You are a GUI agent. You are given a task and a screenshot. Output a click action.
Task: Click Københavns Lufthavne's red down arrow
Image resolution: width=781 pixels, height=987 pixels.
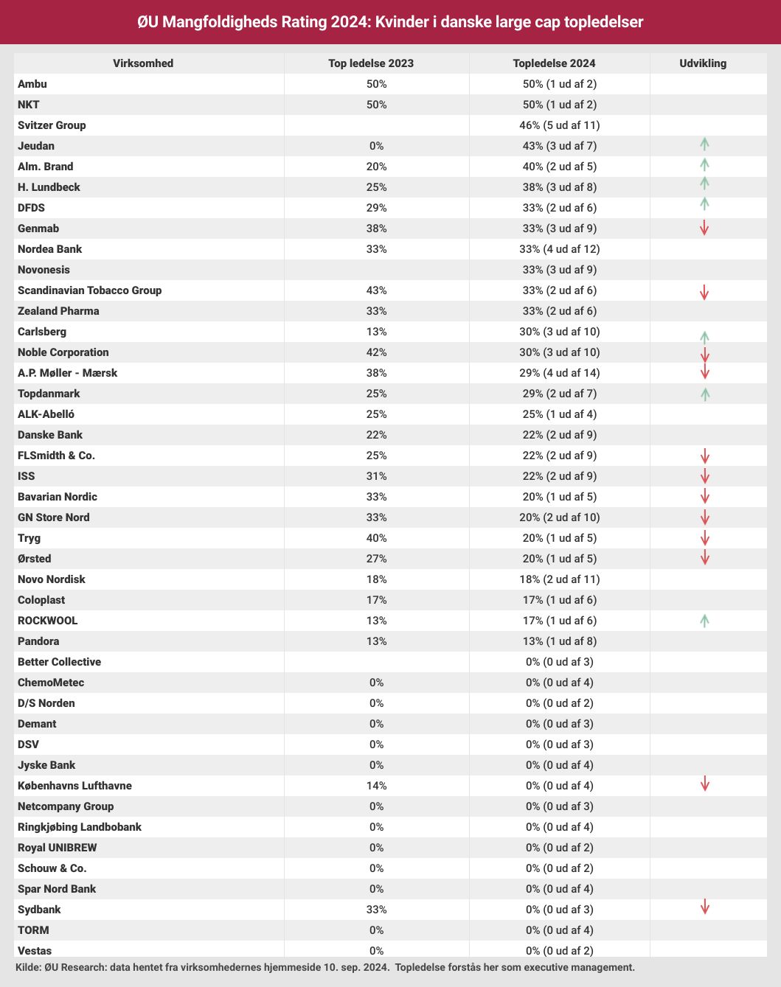coord(704,784)
